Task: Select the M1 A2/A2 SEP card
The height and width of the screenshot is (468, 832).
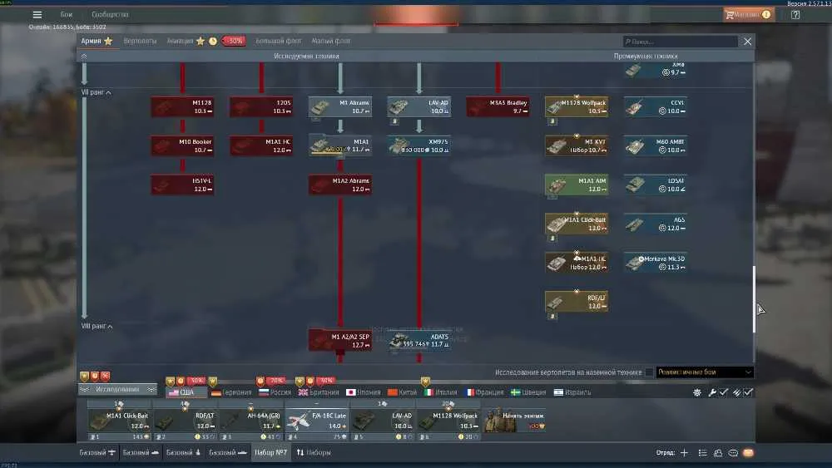Action: point(340,340)
